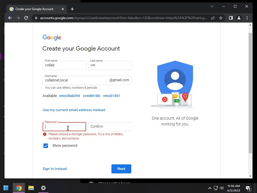Screen dimensions: 257x193
Task: Focus the Password field
Action: click(64, 127)
